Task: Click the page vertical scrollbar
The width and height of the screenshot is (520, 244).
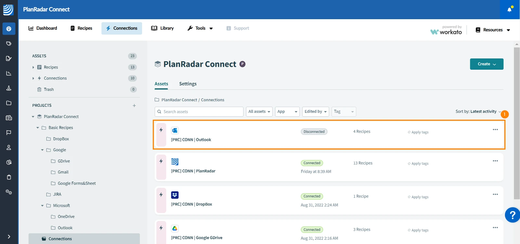Action: (517, 123)
